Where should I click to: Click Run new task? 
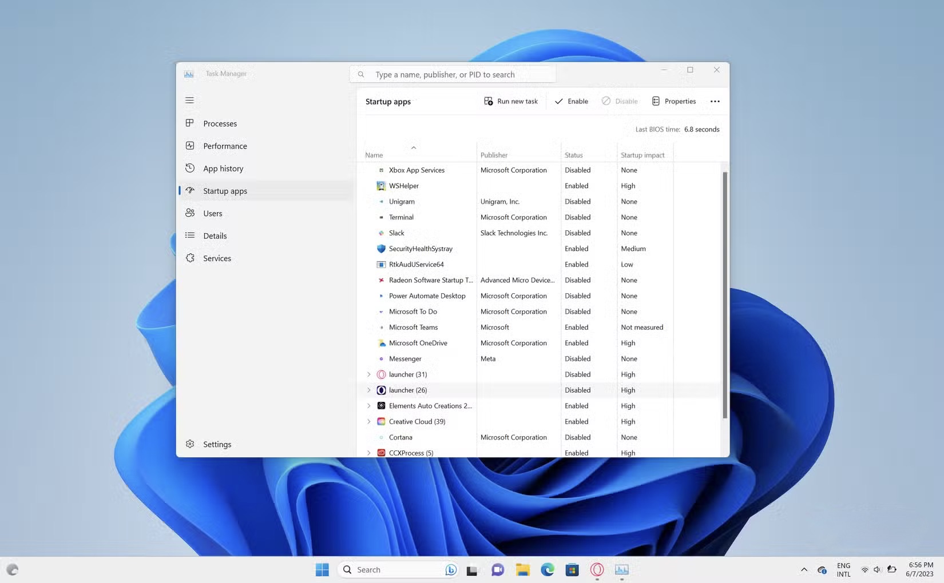click(510, 101)
